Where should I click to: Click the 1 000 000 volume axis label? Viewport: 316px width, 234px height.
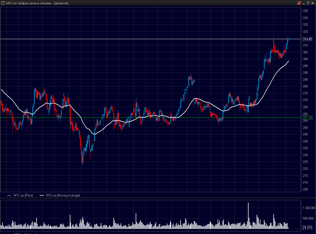coord(309,208)
